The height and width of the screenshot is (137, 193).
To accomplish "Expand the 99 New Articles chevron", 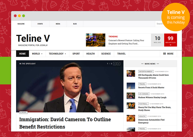I will (171, 45).
